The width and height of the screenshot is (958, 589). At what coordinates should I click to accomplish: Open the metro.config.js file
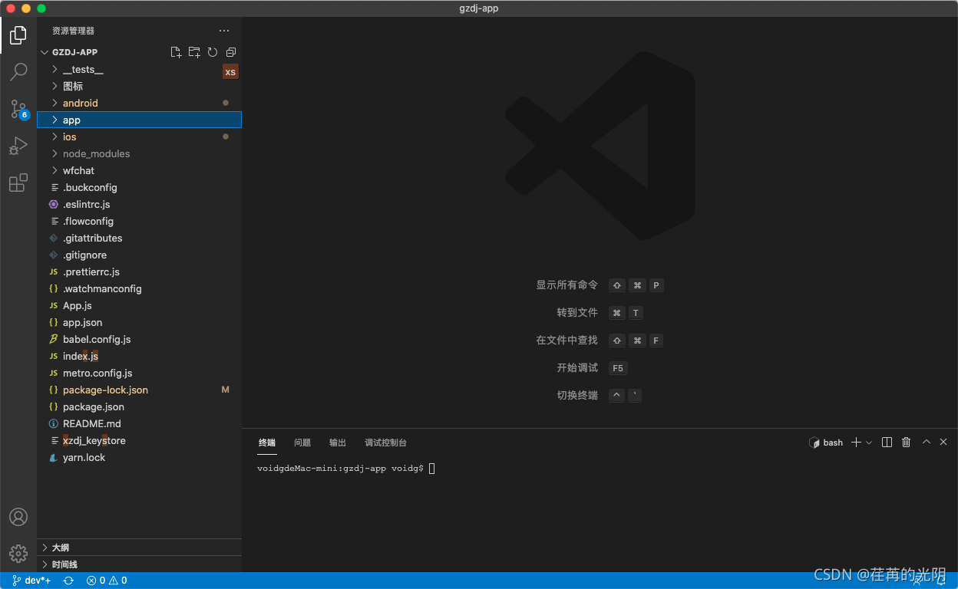[x=140, y=373]
